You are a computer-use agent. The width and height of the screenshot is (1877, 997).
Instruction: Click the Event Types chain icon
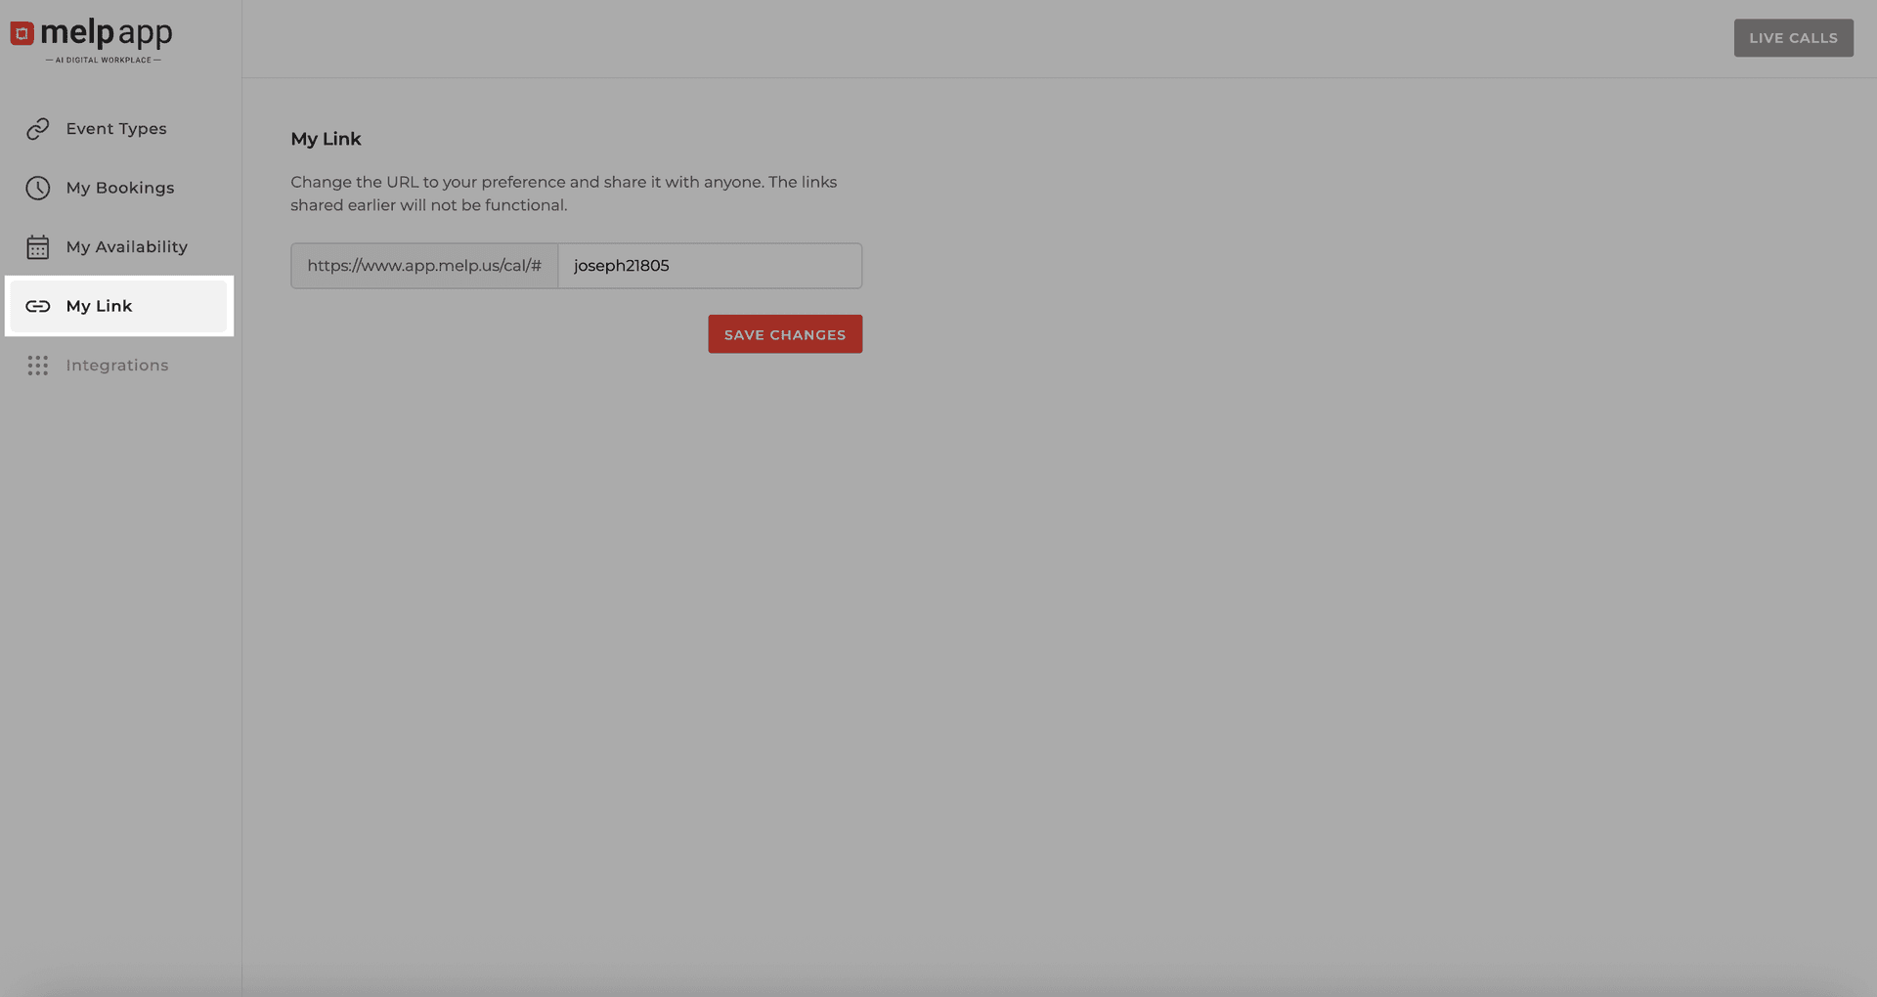[38, 129]
